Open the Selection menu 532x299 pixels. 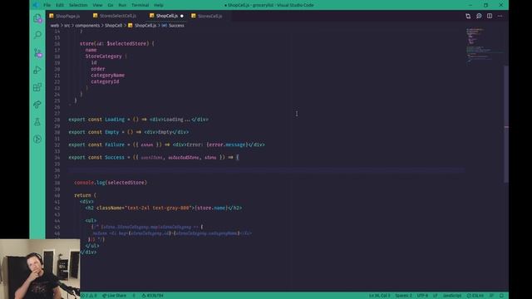tap(78, 5)
